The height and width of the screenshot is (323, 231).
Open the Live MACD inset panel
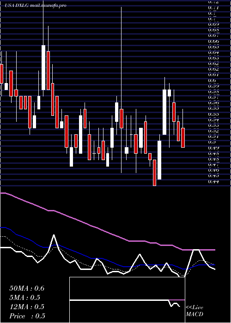click(x=127, y=300)
